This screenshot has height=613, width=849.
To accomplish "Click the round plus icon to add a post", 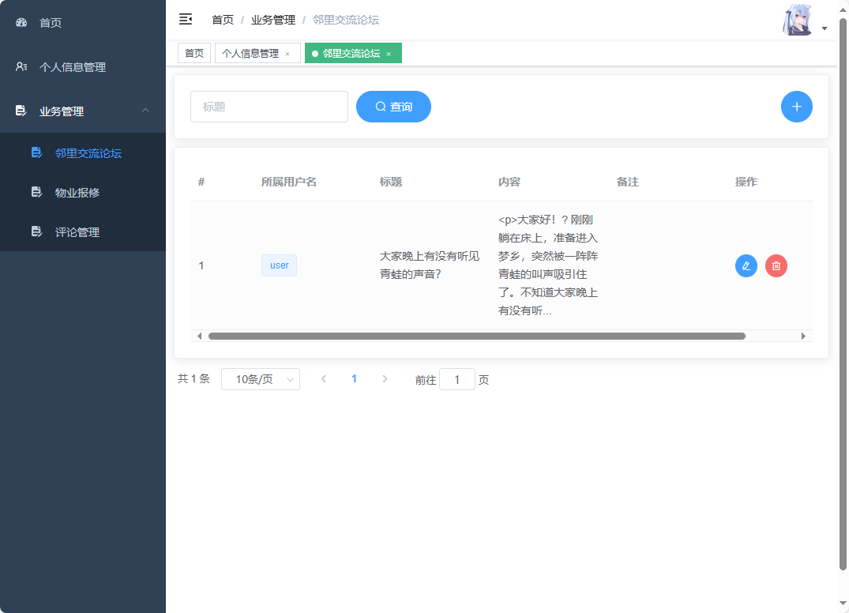I will click(796, 106).
